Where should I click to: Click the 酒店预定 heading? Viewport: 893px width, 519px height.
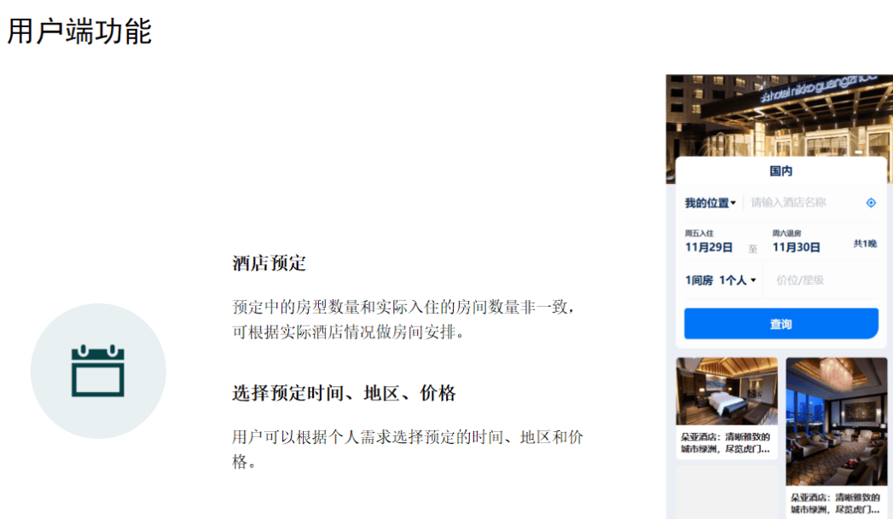tap(269, 263)
